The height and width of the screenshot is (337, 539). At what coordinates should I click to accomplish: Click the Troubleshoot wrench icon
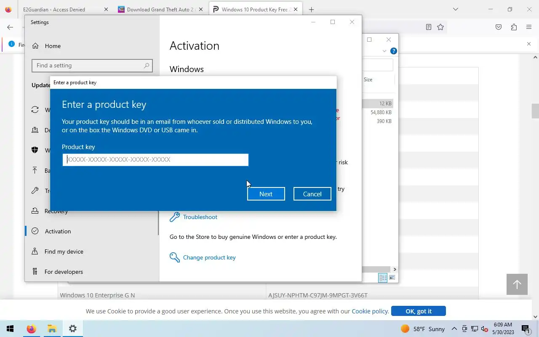click(x=174, y=217)
